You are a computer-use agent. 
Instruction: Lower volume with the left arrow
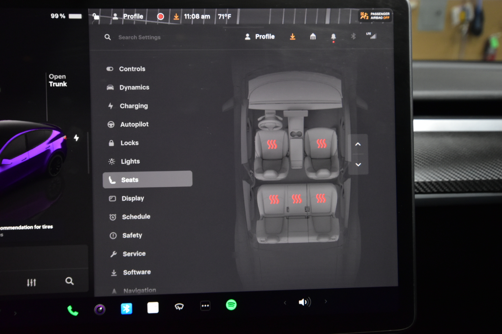click(x=285, y=303)
